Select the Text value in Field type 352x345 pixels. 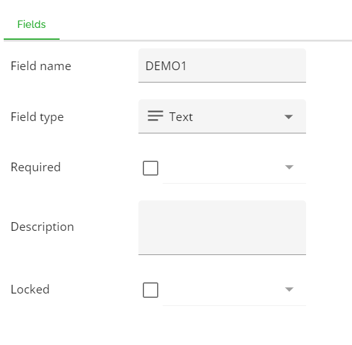click(181, 117)
